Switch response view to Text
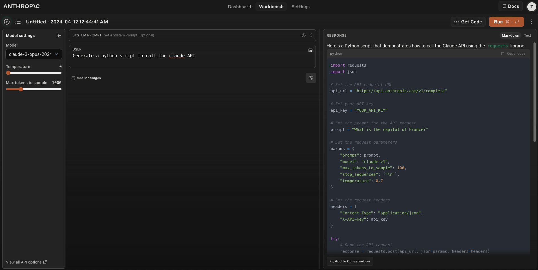The width and height of the screenshot is (538, 270). click(528, 35)
